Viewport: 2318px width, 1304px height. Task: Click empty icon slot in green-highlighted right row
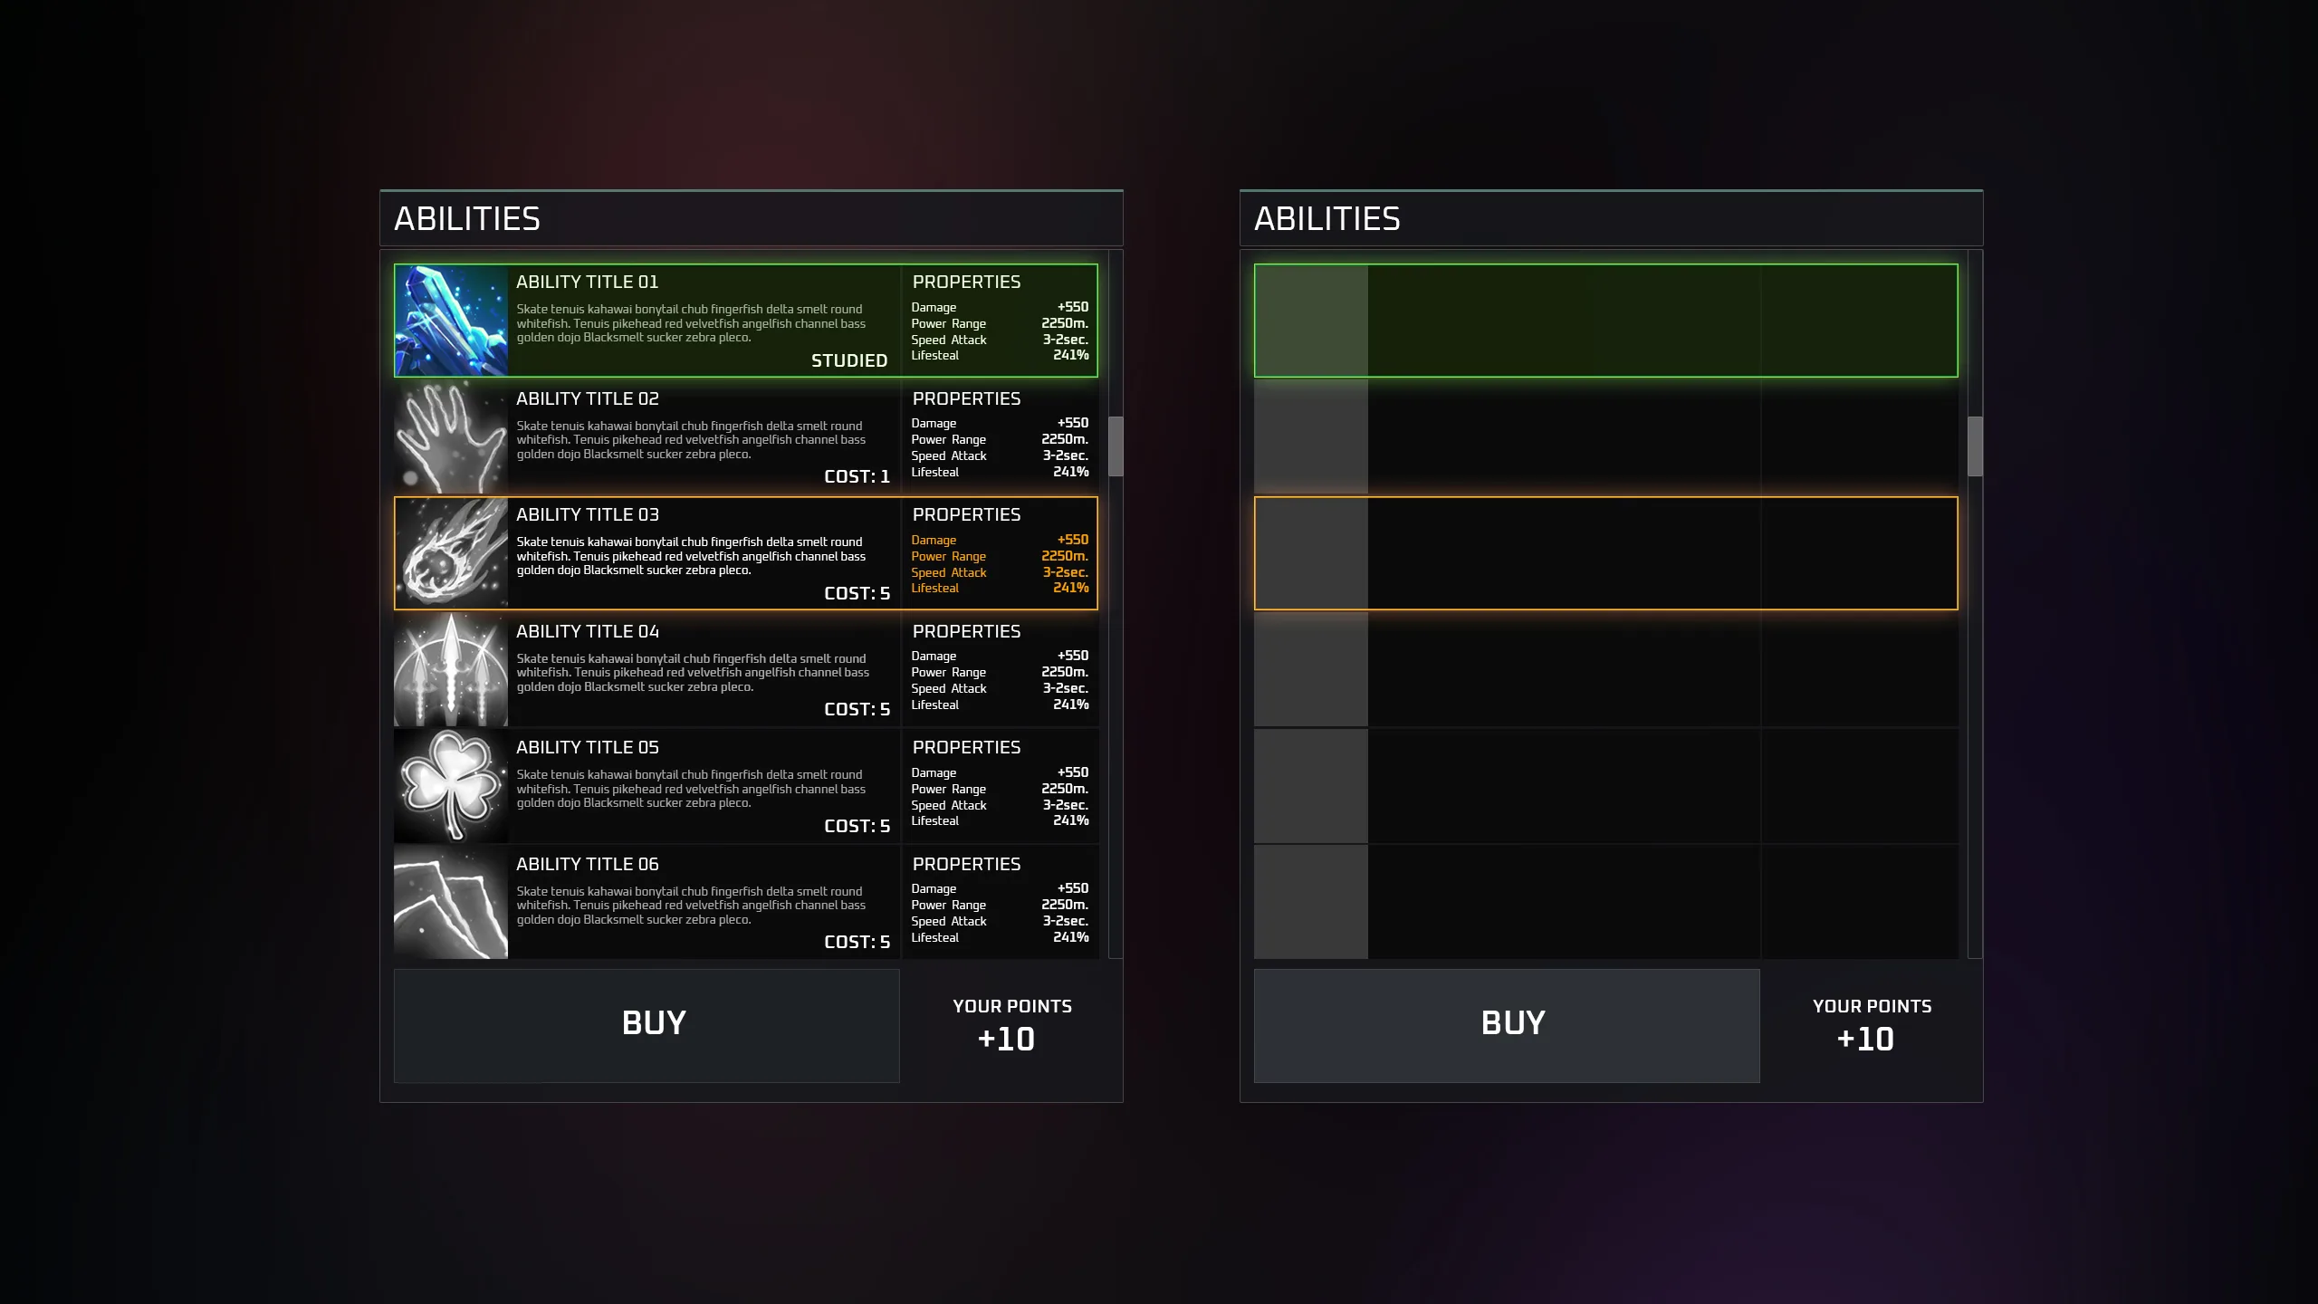pos(1310,321)
